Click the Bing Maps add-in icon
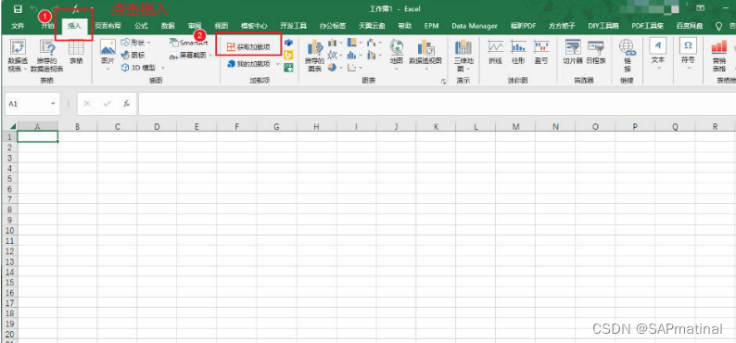 point(288,55)
